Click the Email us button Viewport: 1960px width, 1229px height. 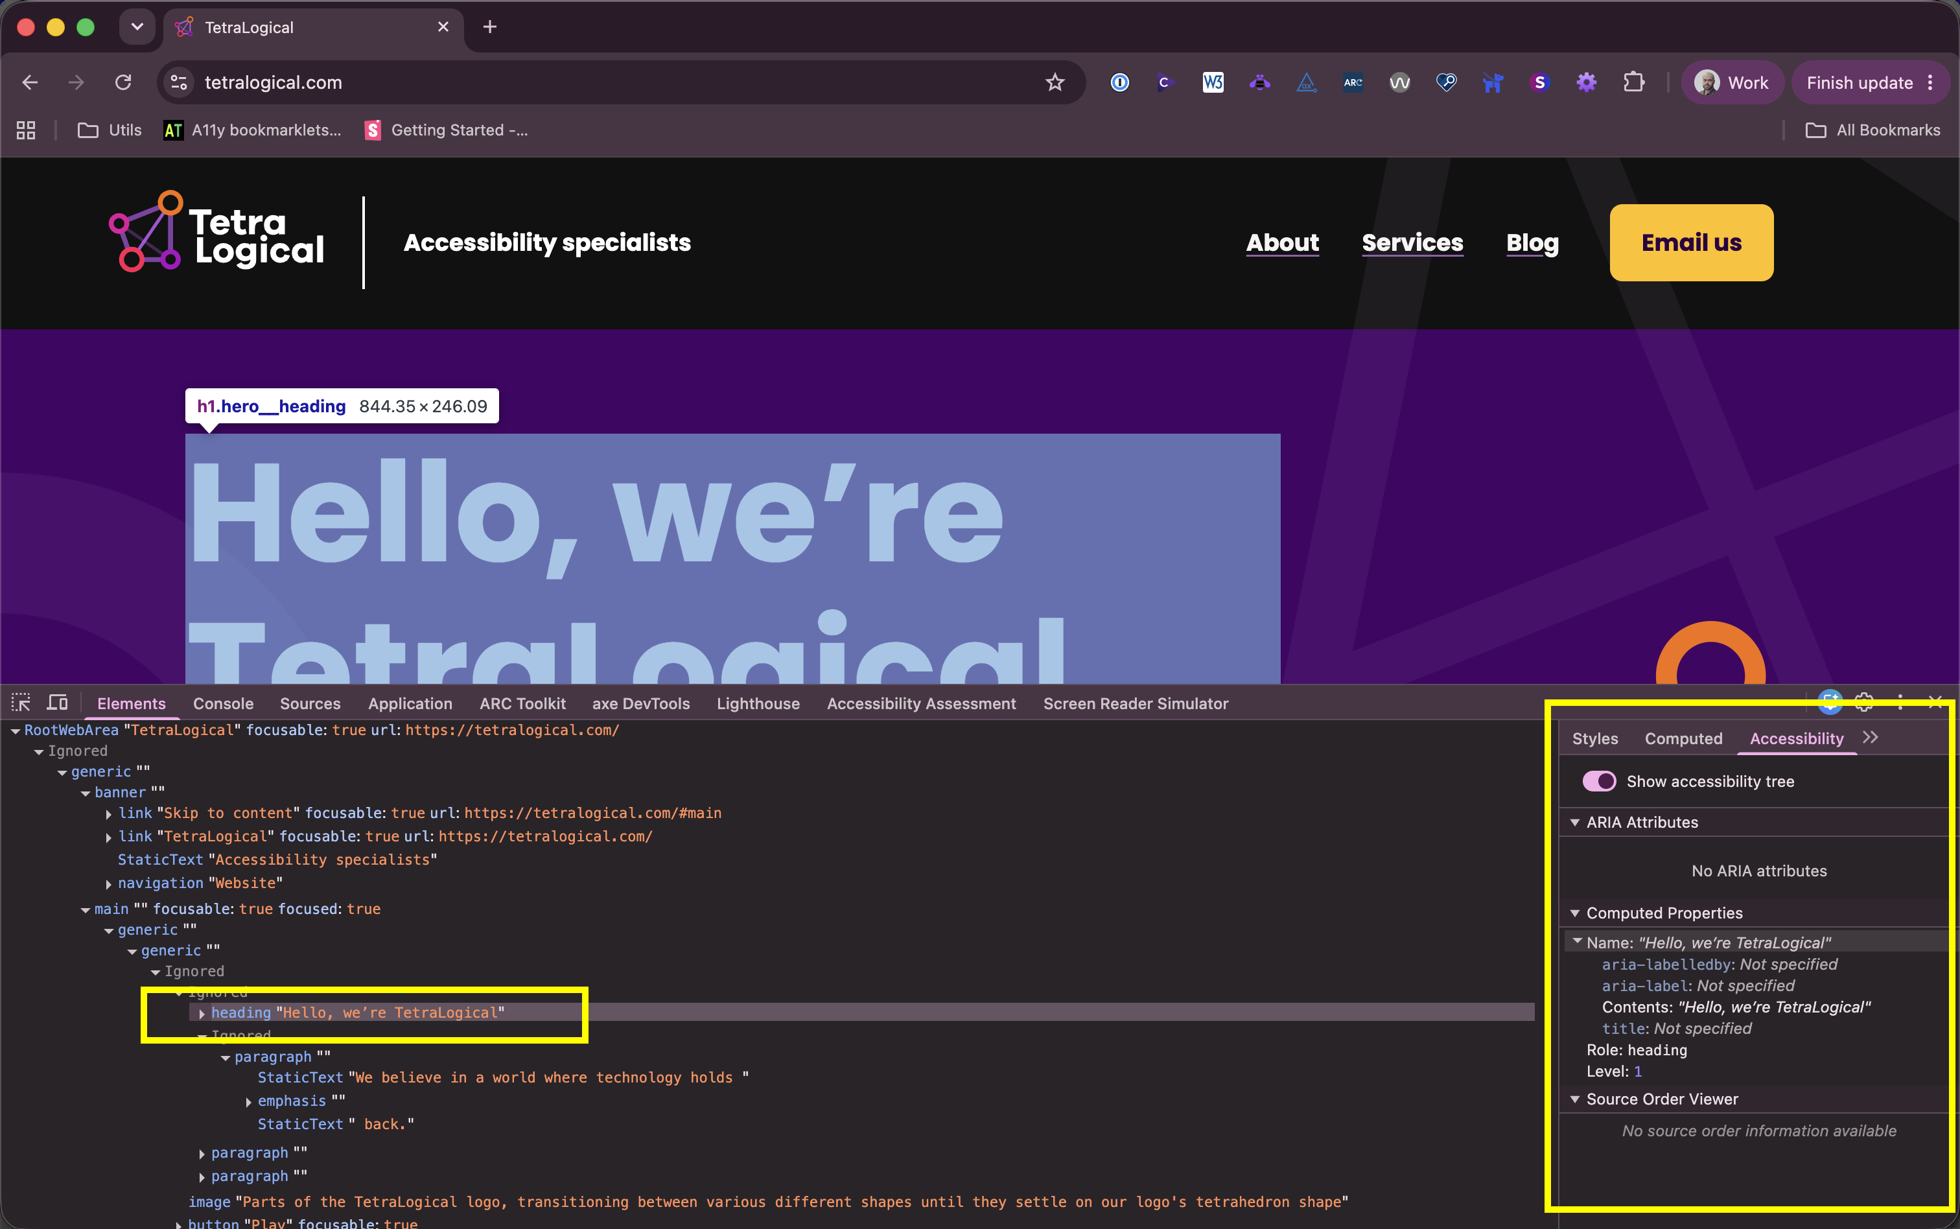click(1691, 242)
